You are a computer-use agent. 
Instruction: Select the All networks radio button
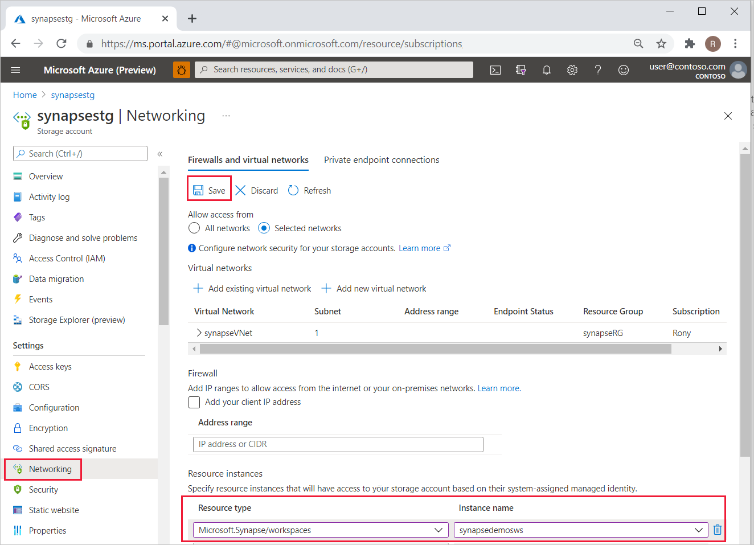194,228
